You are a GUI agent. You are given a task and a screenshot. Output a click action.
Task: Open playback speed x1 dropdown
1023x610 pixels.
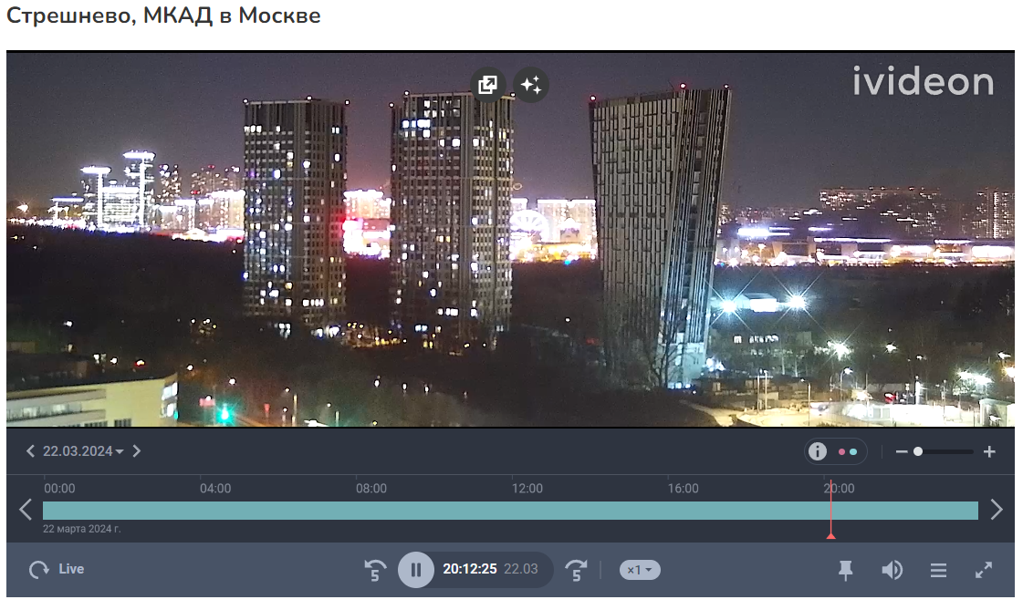640,570
